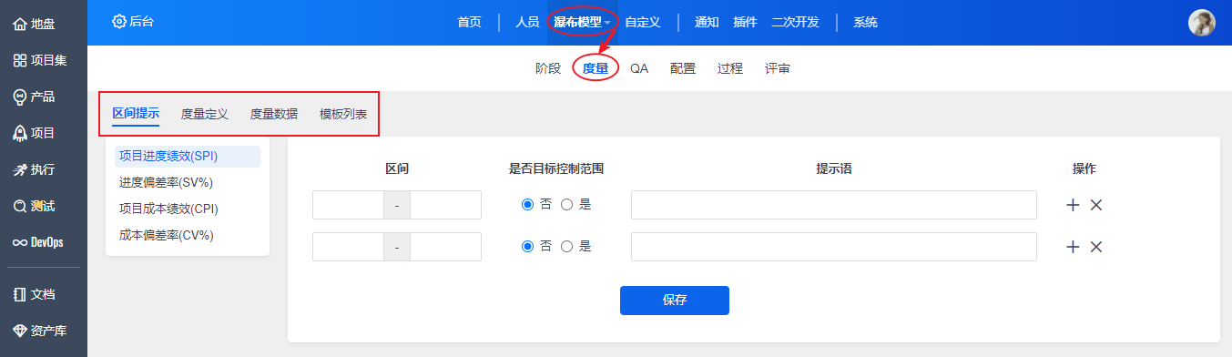Click the first row 提示语 input field
Viewport: 1232px width, 357px height.
click(x=834, y=205)
